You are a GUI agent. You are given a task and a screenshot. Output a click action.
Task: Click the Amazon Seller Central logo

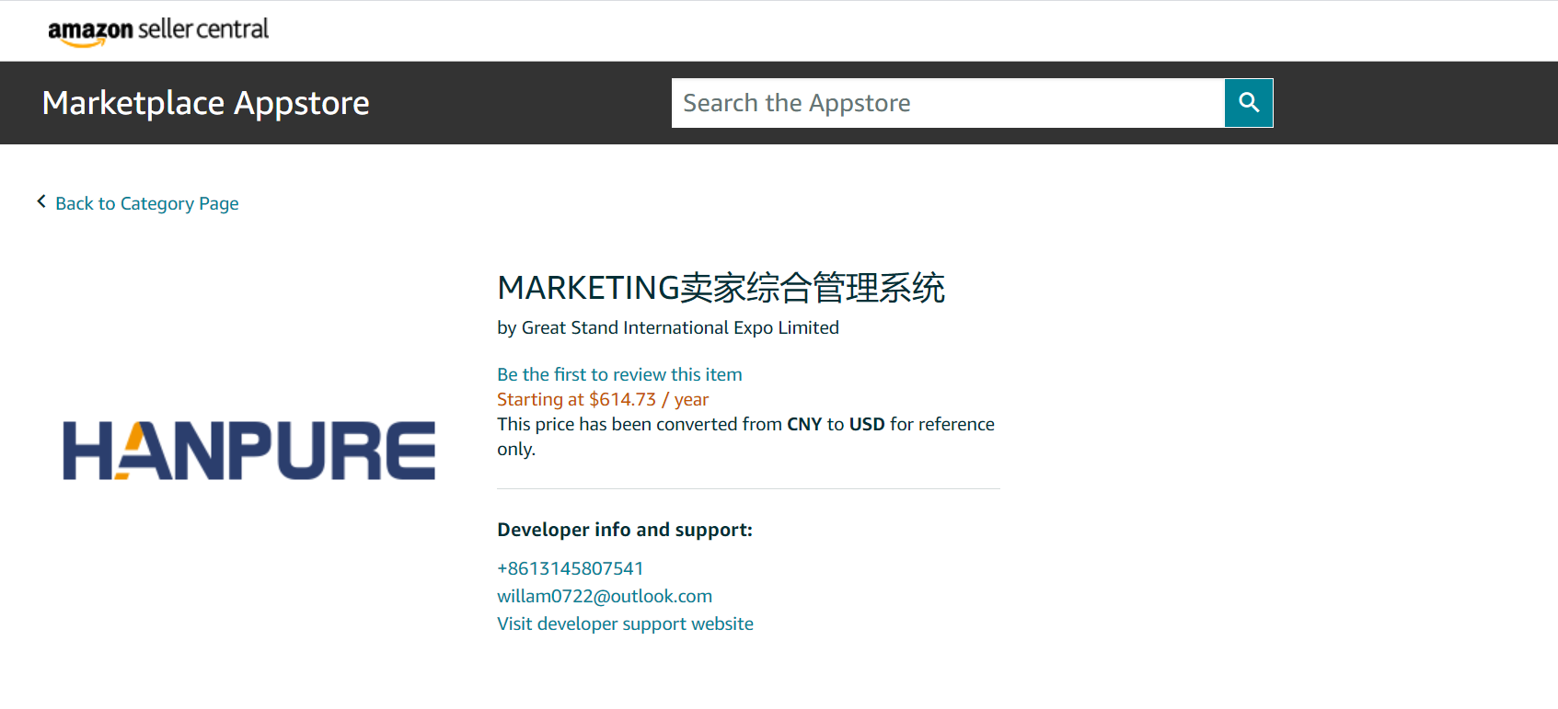[158, 30]
